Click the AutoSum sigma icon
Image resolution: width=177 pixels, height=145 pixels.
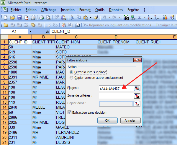pyautogui.click(x=140, y=17)
